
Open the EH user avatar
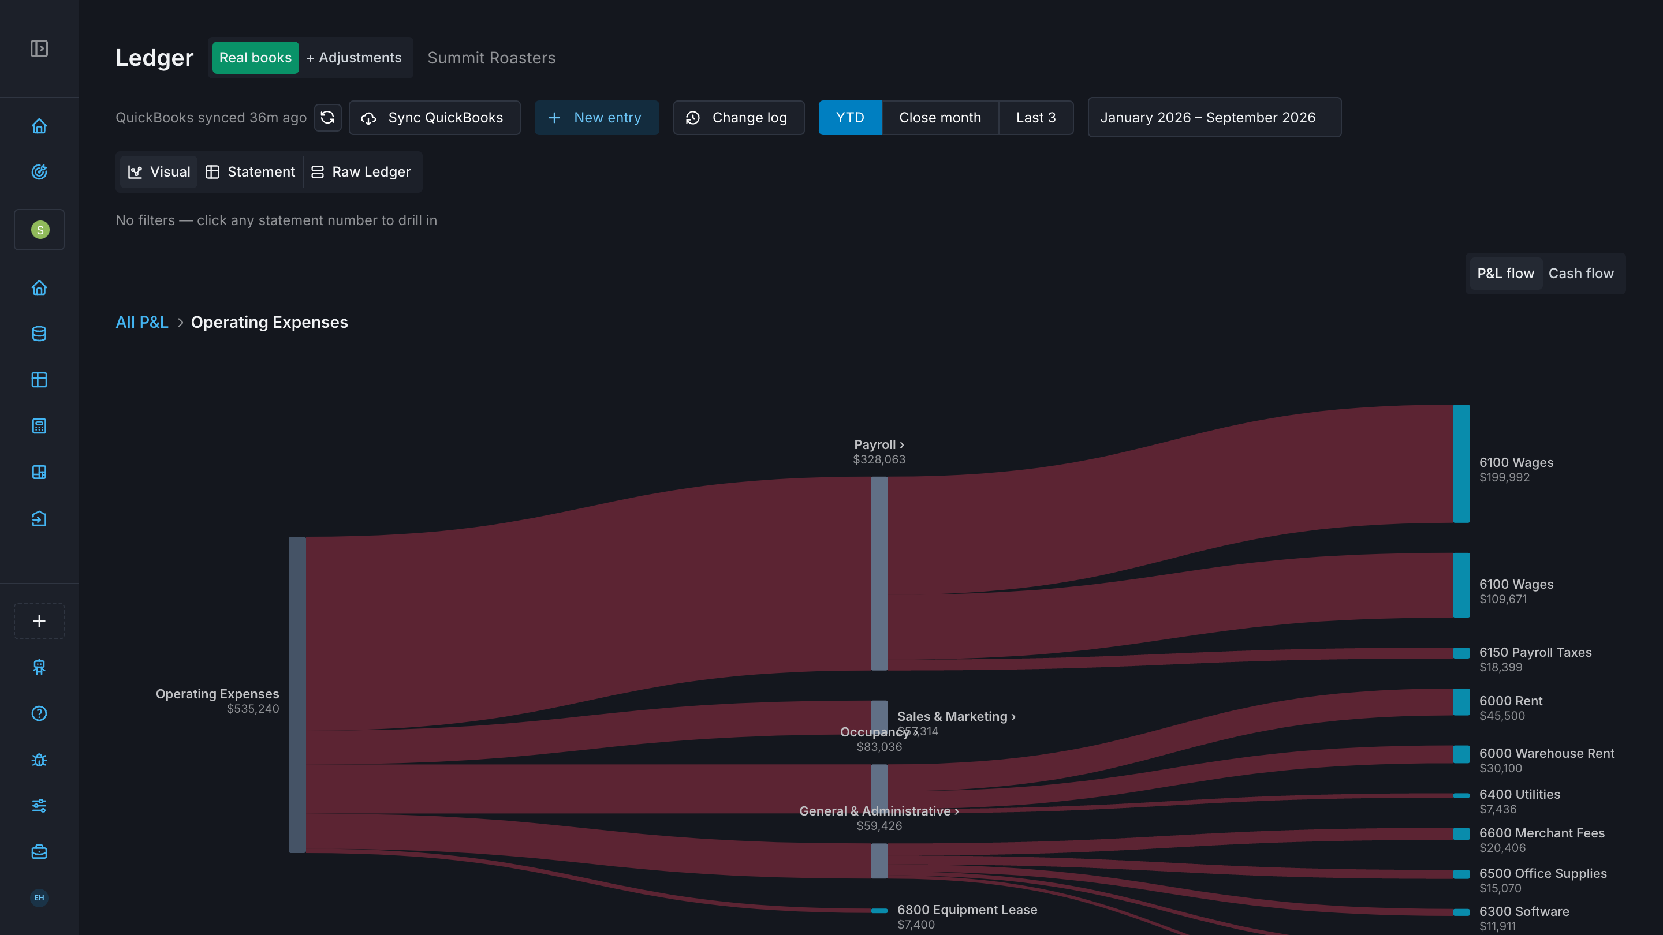coord(39,897)
